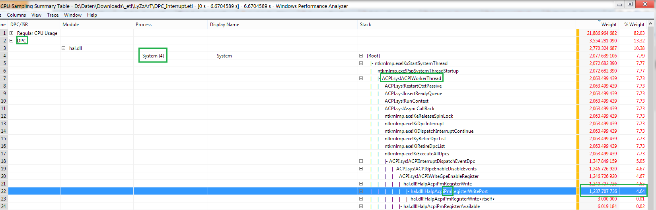Screen dimensions: 656x210
Task: Select the KeReleaseSpinLock stack entry
Action: pos(419,116)
